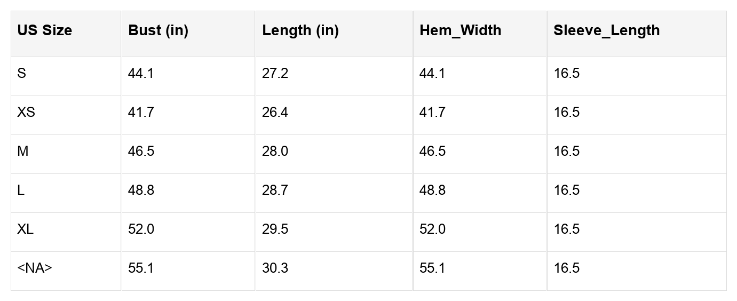Click the Hem_Width column header
Image resolution: width=737 pixels, height=301 pixels.
[x=461, y=30]
